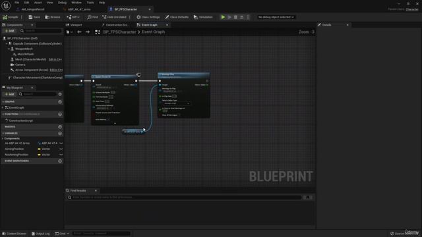Open Class Defaults
The height and width of the screenshot is (237, 422).
(177, 17)
